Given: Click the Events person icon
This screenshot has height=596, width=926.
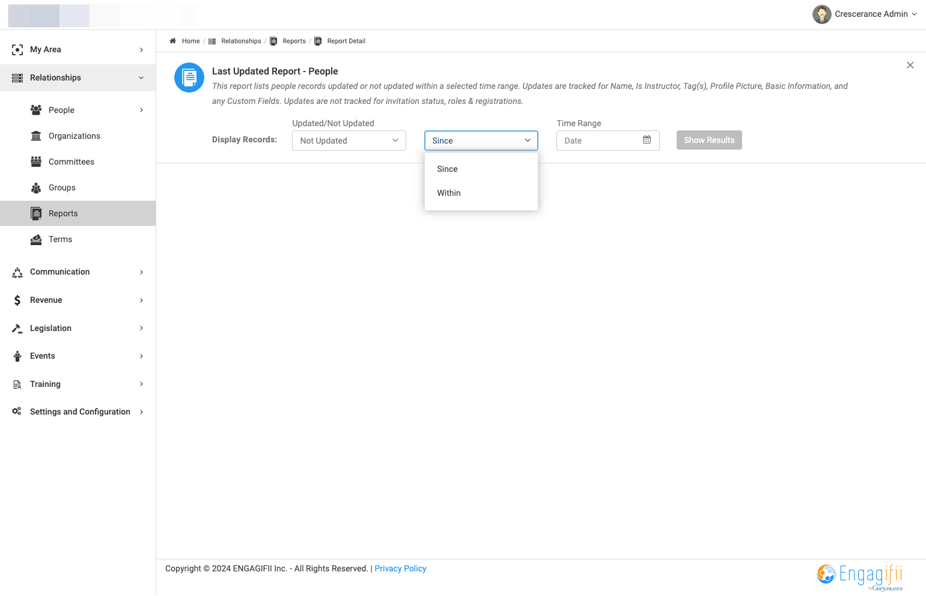Looking at the screenshot, I should (17, 356).
